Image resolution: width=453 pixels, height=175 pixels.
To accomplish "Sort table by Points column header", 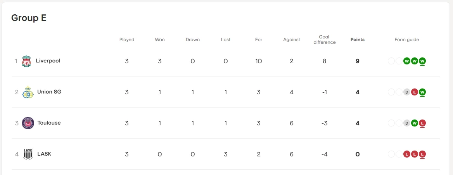I will point(358,40).
